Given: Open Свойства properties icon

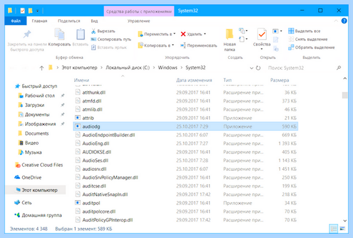Looking at the screenshot, I should click(262, 35).
